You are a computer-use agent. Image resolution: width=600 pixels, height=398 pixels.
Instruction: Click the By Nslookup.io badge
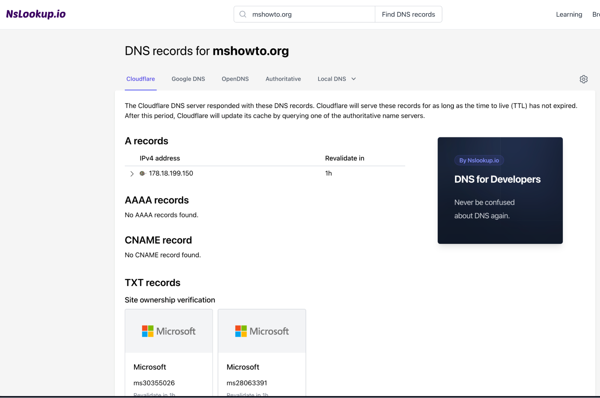(x=479, y=160)
